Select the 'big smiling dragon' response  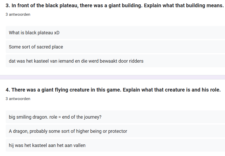tap(55, 117)
